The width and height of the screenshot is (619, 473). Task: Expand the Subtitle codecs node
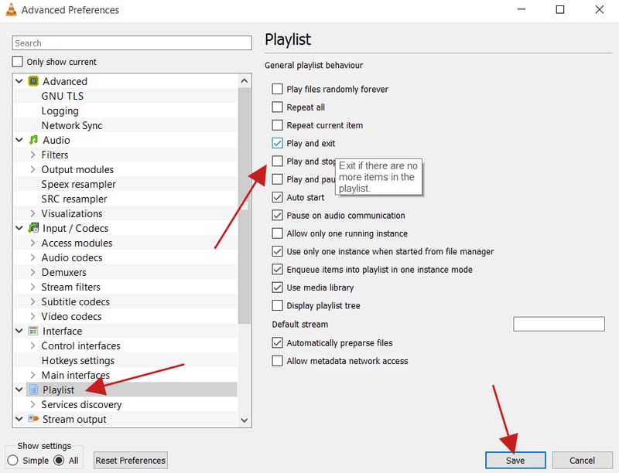(33, 302)
